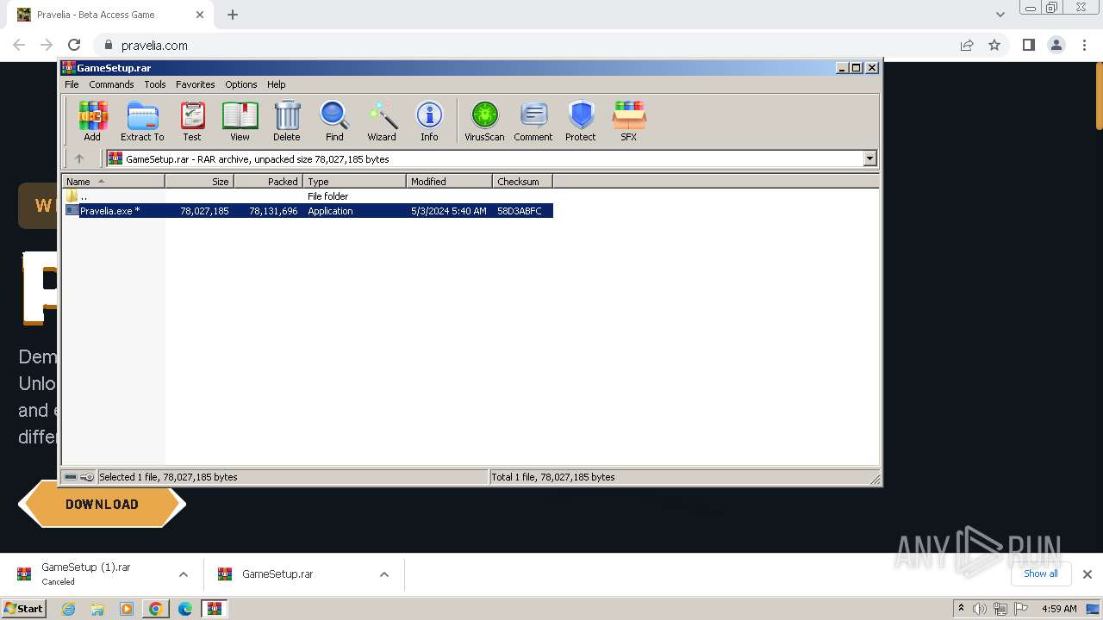Open the Wizard wand icon
Image resolution: width=1103 pixels, height=620 pixels.
[382, 121]
